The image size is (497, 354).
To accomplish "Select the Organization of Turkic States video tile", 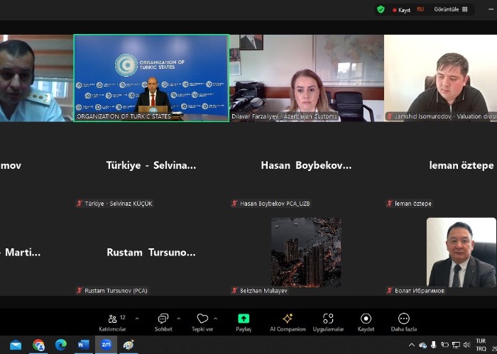I will [x=151, y=78].
